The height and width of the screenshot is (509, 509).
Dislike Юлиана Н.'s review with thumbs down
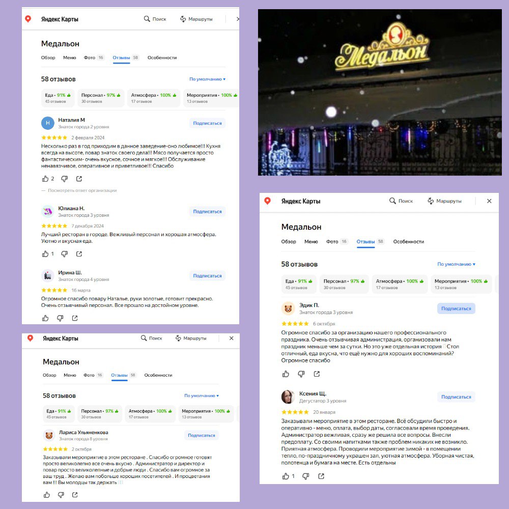pos(65,254)
